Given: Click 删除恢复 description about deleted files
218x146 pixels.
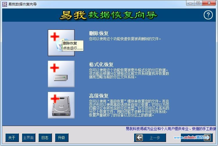Looking at the screenshot, I should tap(125, 39).
